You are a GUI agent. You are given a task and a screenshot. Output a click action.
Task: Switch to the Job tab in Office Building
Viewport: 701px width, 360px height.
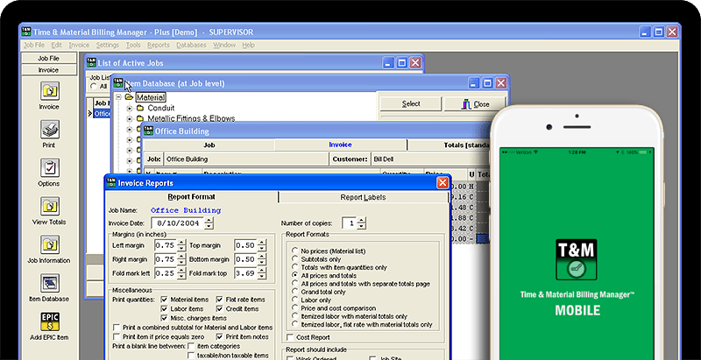tap(209, 145)
